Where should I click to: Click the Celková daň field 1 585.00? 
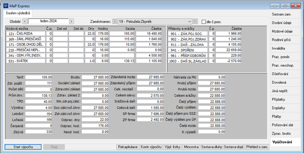tap(150, 108)
